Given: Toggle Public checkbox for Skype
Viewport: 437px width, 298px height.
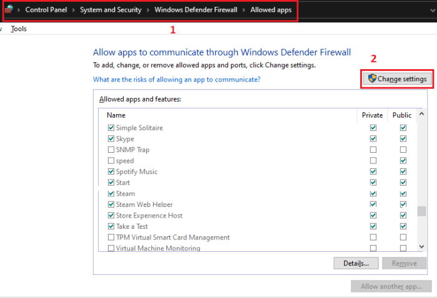Looking at the screenshot, I should tap(403, 138).
